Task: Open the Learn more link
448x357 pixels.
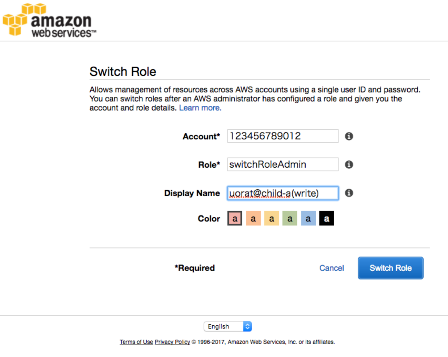Action: (200, 108)
